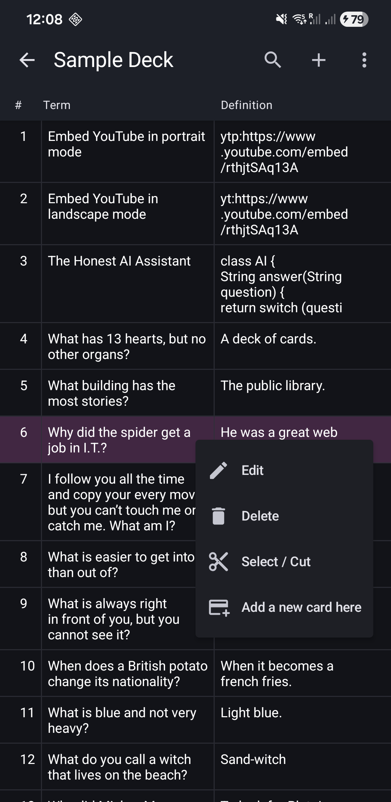Tap the 'Sand-witch' definition cell
Image resolution: width=391 pixels, height=802 pixels.
click(x=253, y=760)
